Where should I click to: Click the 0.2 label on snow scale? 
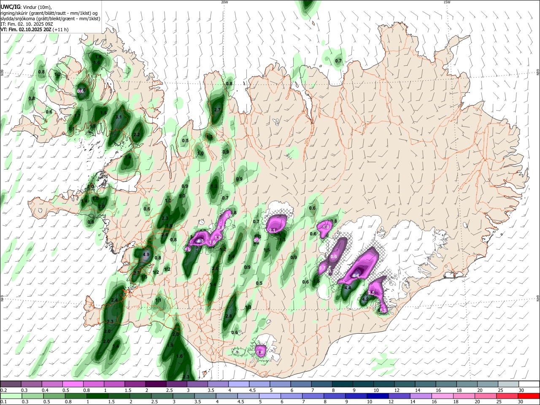coord(3,390)
